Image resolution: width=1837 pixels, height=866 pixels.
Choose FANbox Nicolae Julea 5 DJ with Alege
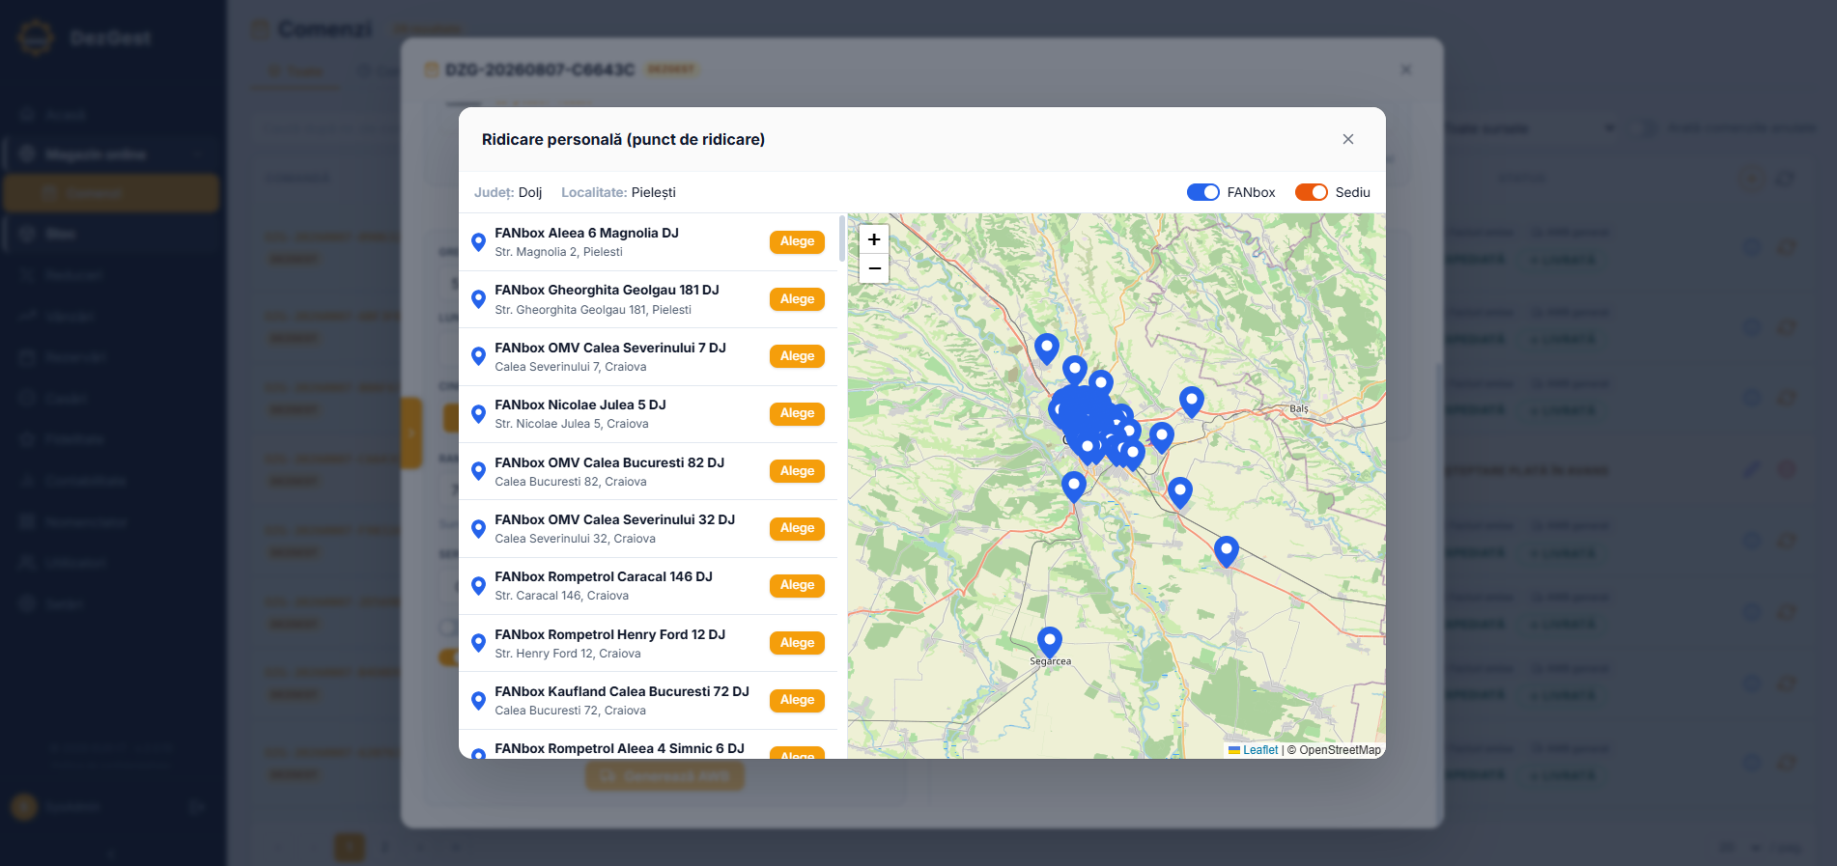pos(797,413)
